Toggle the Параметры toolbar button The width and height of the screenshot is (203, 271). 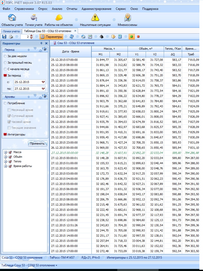click(51, 37)
